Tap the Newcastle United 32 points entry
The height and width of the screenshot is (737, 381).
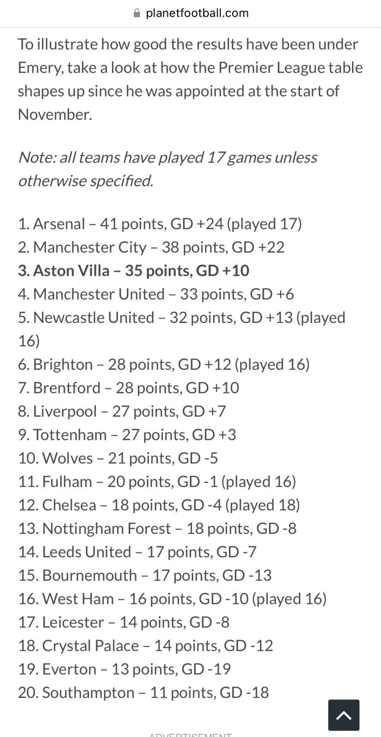182,329
